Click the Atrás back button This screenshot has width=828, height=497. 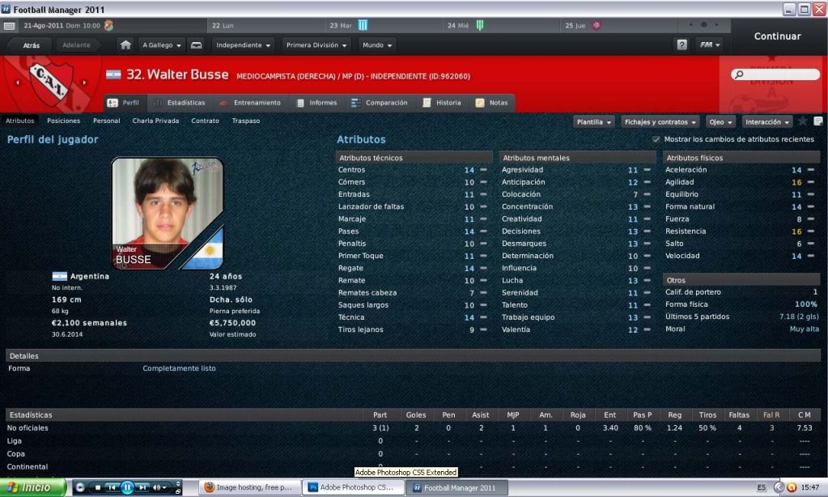31,45
